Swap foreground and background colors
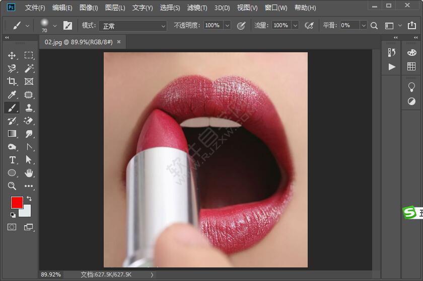The height and width of the screenshot is (281, 423). (x=29, y=199)
